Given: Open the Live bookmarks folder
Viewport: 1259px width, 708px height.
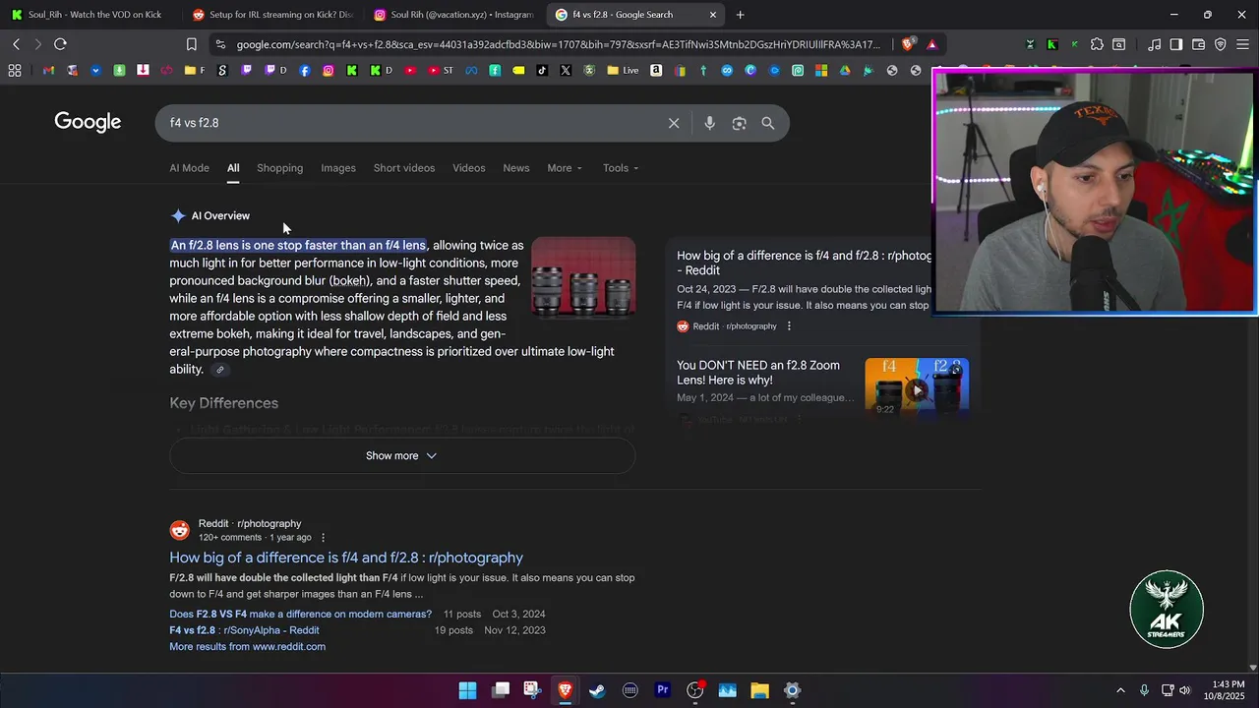Looking at the screenshot, I should pos(623,71).
